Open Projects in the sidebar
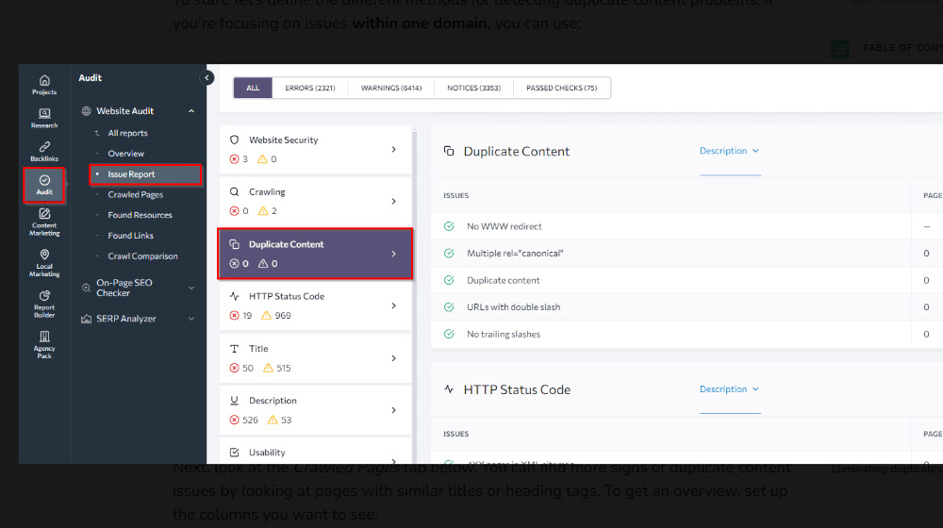 (x=44, y=85)
